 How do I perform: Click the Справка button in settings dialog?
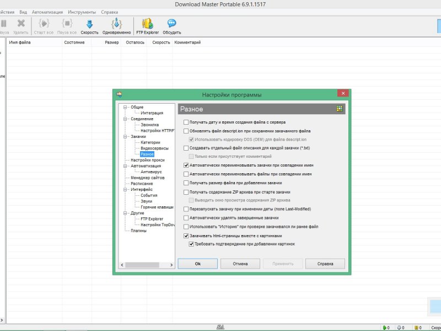(x=325, y=264)
